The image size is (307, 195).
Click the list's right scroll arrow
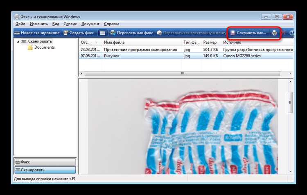coord(290,74)
